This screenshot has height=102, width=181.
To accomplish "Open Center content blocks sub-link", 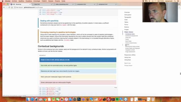I will [131, 43].
